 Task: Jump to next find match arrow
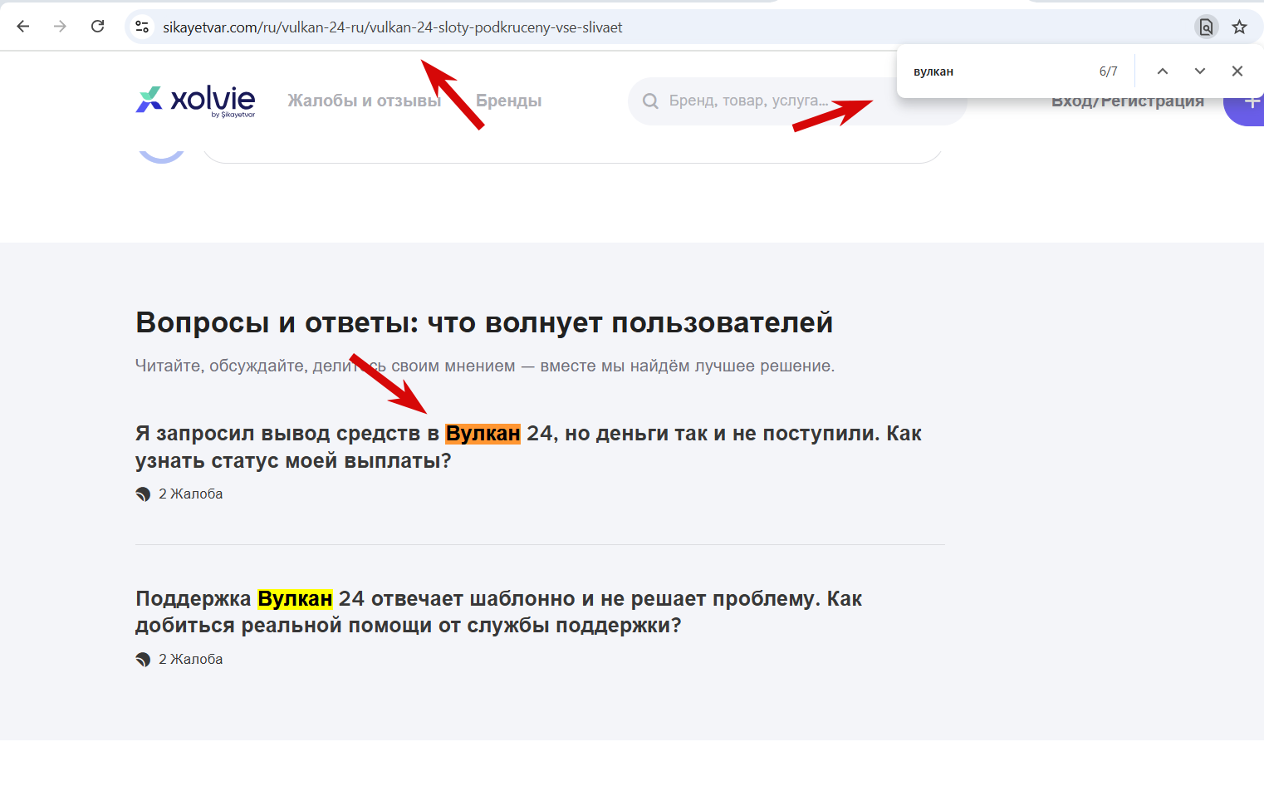point(1200,71)
